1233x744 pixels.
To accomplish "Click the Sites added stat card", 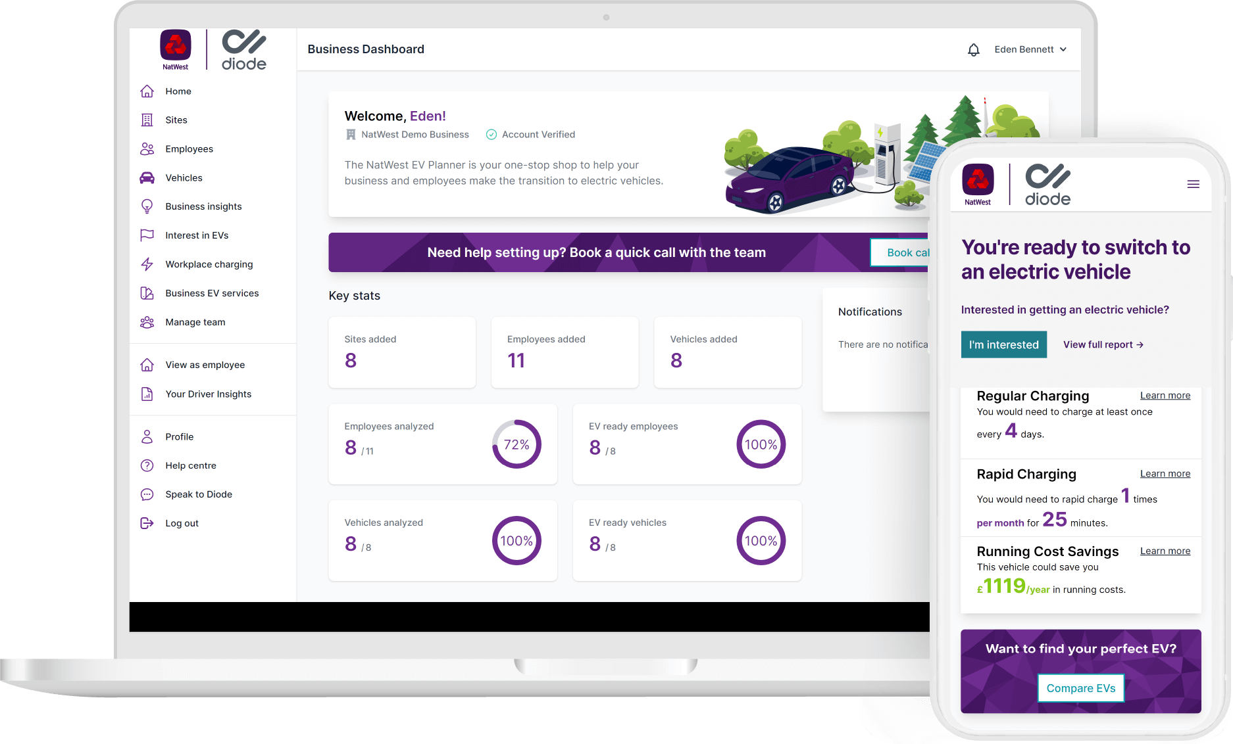I will 402,352.
